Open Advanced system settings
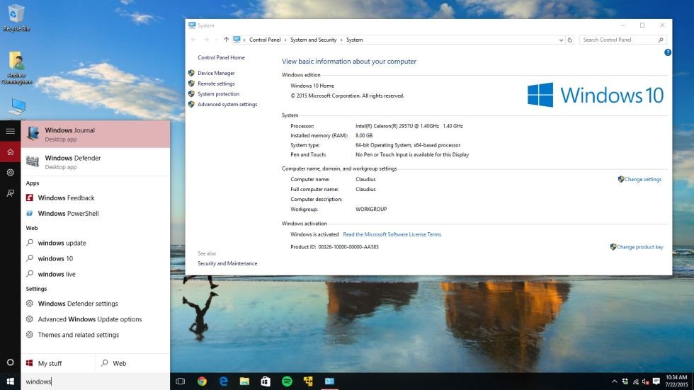694x390 pixels. coord(227,104)
